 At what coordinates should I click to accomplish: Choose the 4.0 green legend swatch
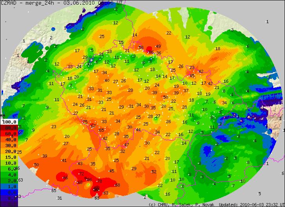pyautogui.click(x=9, y=175)
